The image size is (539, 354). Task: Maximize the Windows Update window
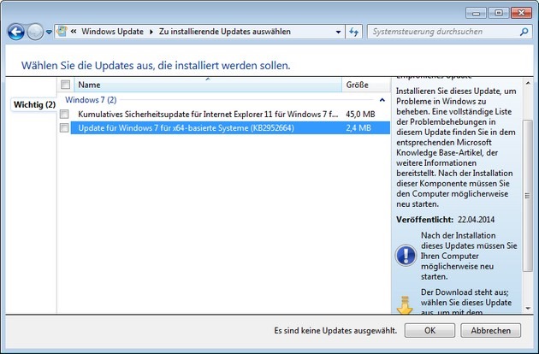tap(498, 13)
